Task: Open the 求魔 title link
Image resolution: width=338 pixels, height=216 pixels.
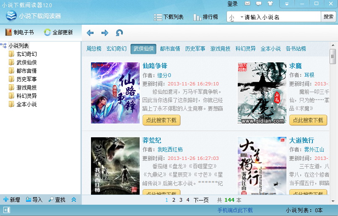Action: tap(295, 66)
